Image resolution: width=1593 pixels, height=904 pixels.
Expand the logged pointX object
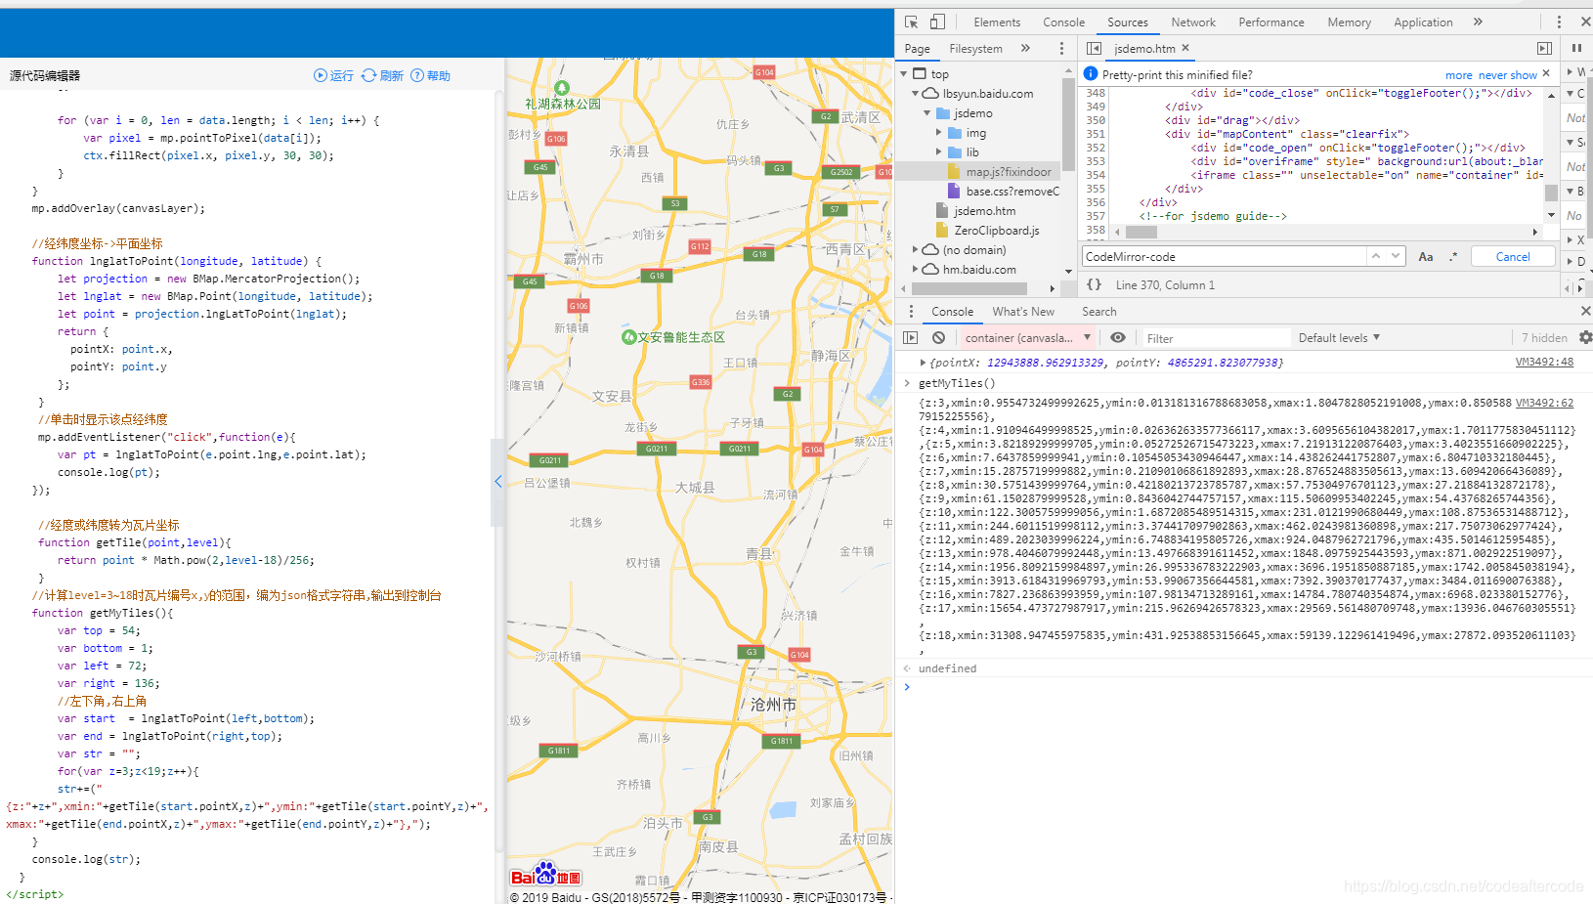923,363
